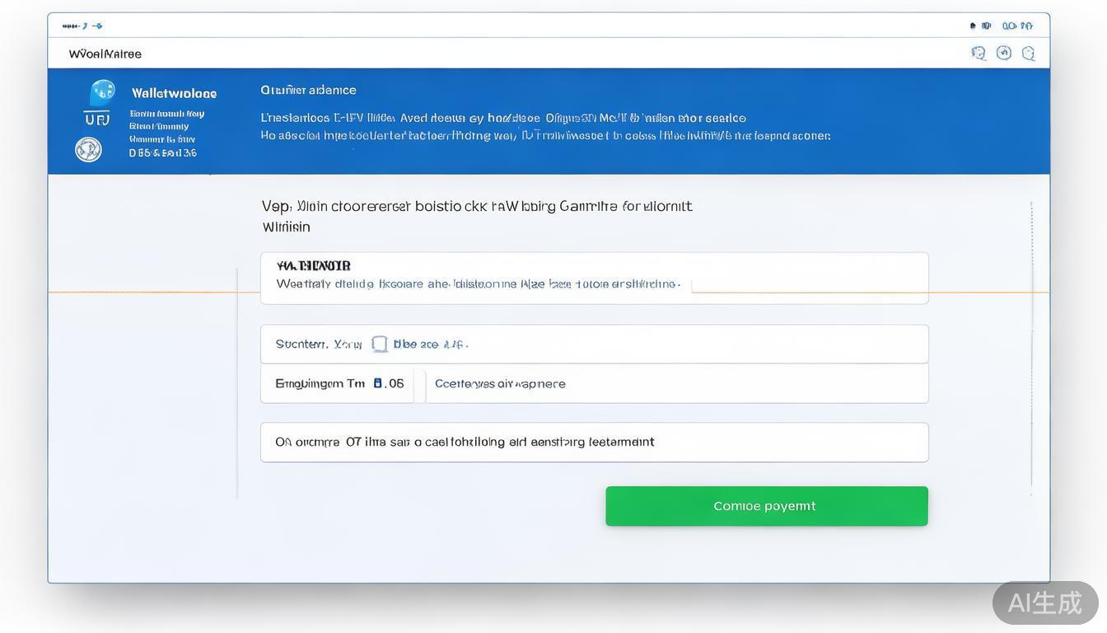Click the globe icon in blue header

click(102, 91)
